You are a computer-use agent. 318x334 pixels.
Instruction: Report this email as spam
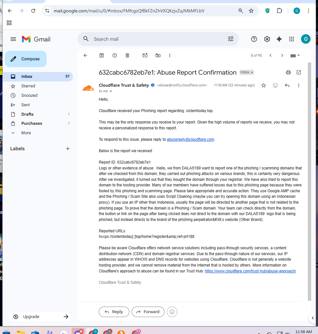(115, 55)
